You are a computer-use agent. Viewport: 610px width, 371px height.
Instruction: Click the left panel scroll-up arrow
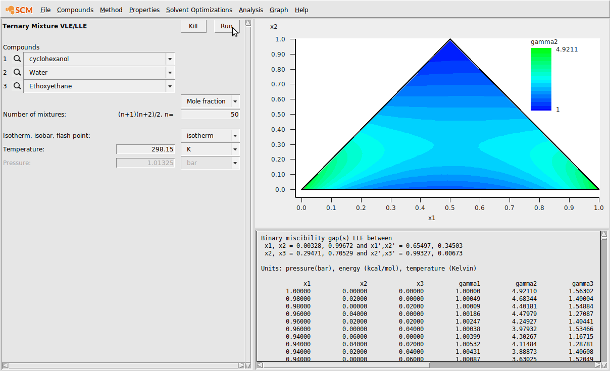pyautogui.click(x=248, y=23)
